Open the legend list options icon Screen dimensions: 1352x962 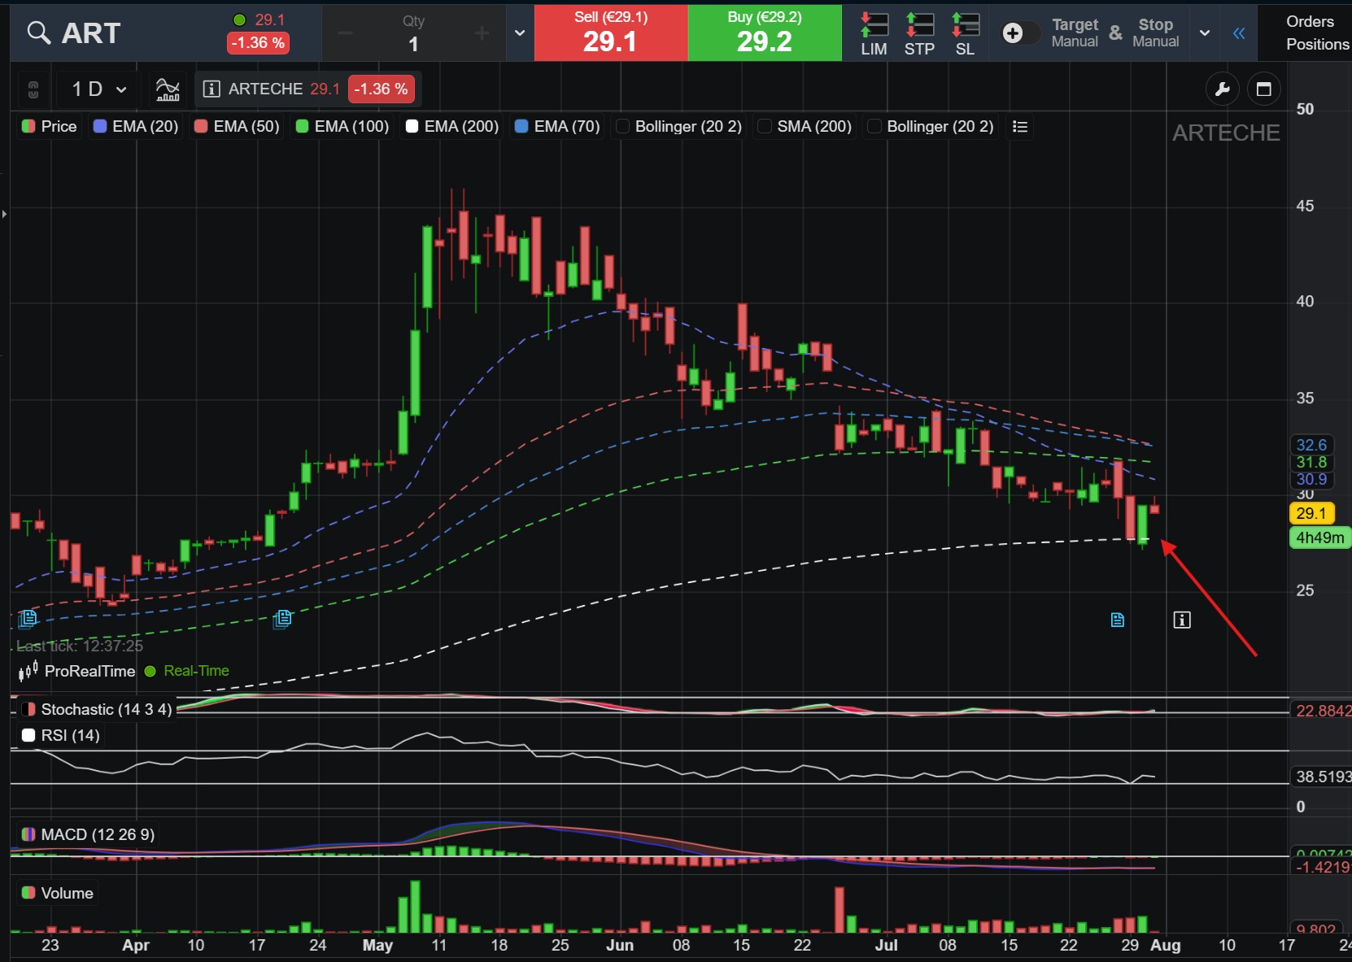[1020, 126]
